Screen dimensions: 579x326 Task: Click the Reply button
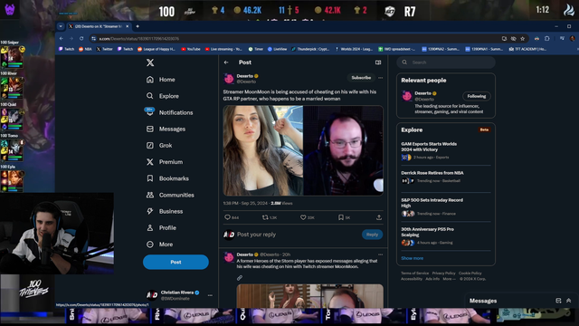[372, 235]
